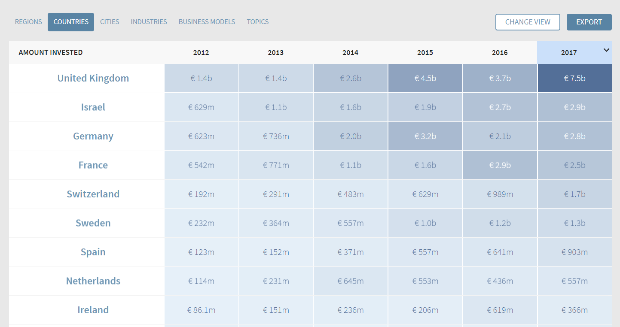Switch to the Regions tab

click(28, 22)
